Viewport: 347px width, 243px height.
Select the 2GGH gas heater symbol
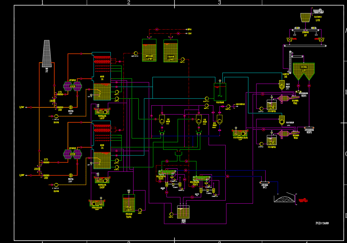click(x=72, y=154)
